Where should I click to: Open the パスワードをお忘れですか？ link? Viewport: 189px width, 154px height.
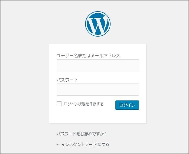pyautogui.click(x=82, y=134)
